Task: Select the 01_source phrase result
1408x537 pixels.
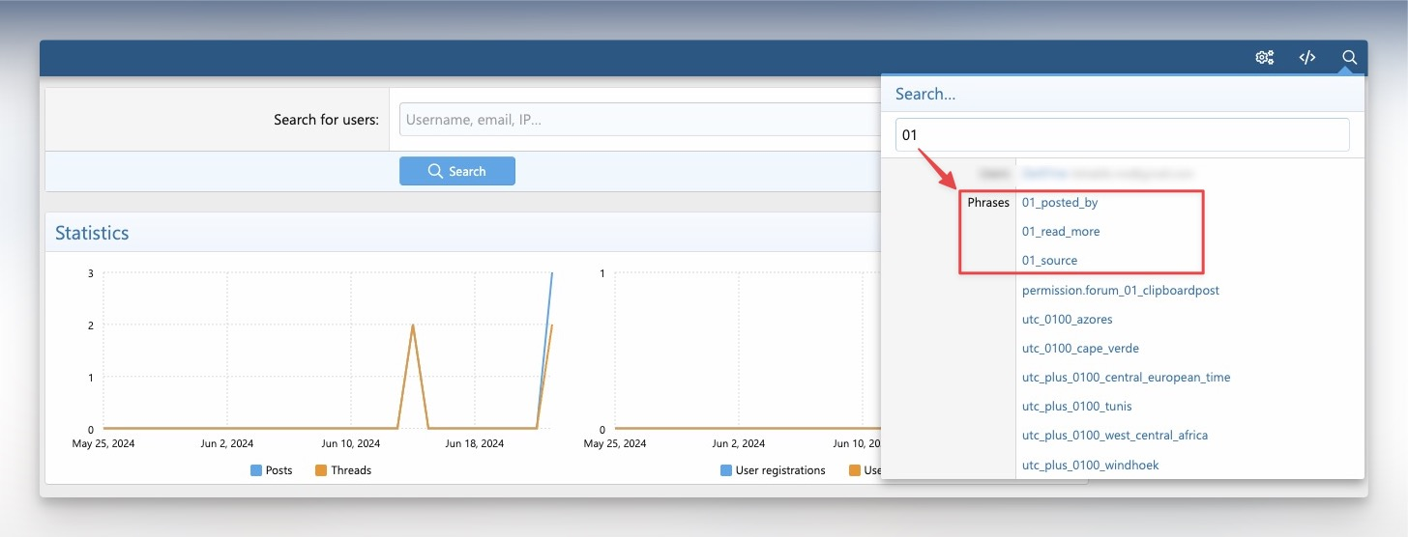Action: (1049, 261)
